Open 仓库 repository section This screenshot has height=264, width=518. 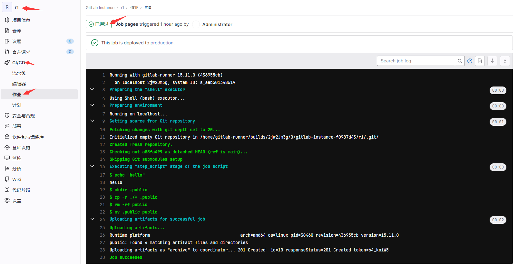click(17, 31)
